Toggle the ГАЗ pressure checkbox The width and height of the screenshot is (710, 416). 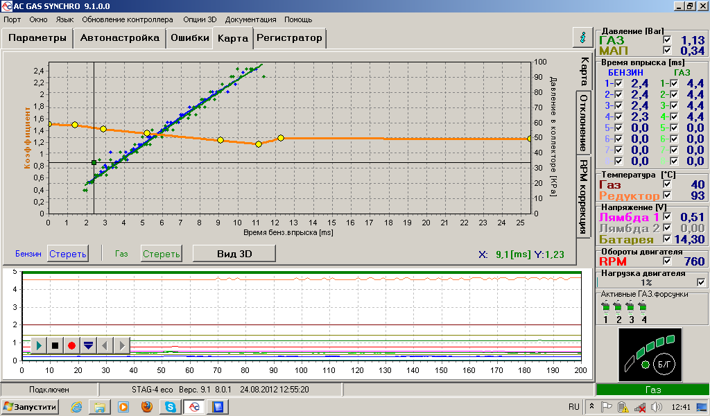point(667,40)
